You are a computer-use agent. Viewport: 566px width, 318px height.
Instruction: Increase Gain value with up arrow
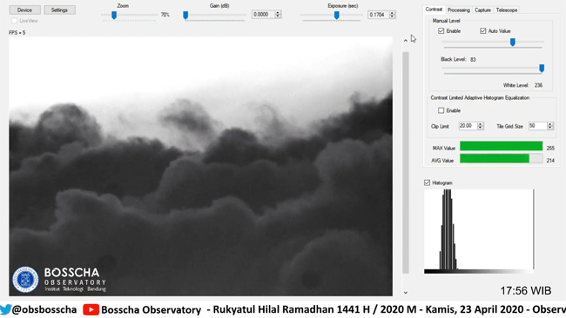point(278,13)
